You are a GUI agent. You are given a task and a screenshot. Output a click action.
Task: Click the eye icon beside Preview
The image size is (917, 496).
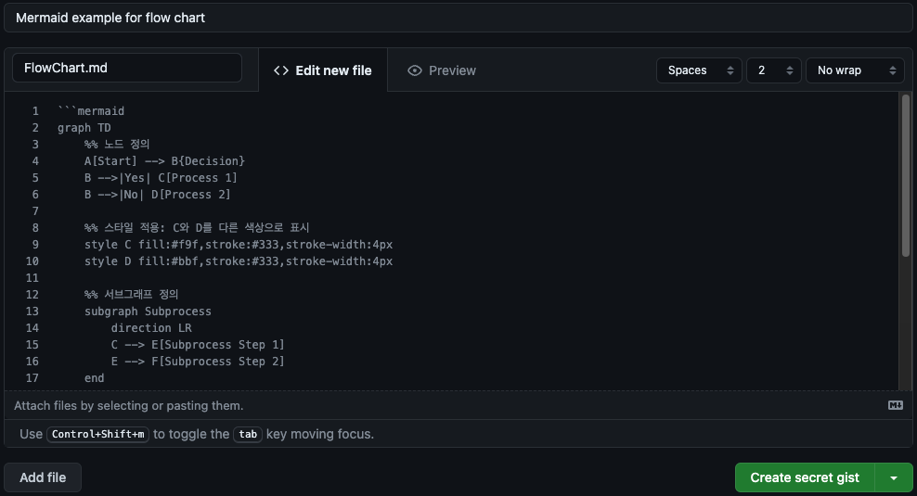[x=415, y=70]
